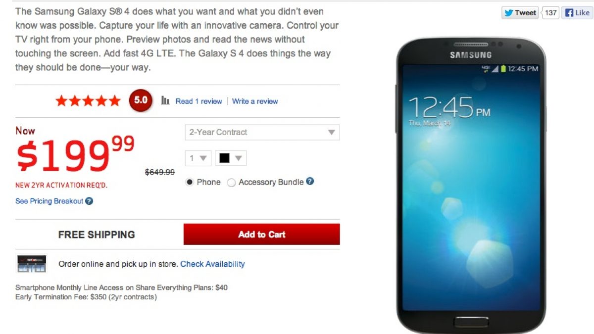Click the tweet count bubble showing 137

point(550,13)
